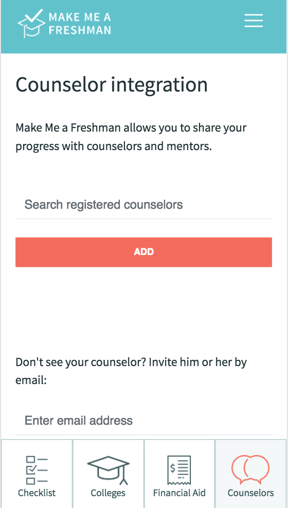This screenshot has height=508, width=288.
Task: Click the empty teal header bar area
Action: [177, 26]
